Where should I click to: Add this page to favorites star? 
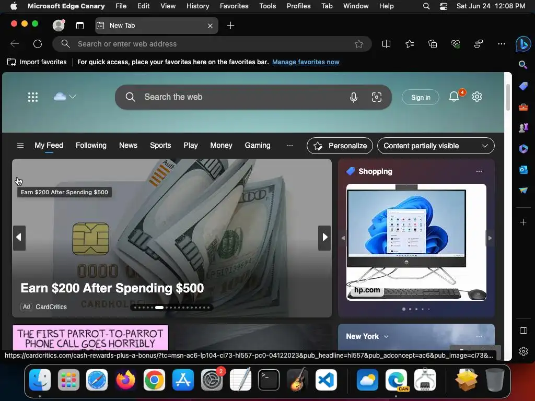pyautogui.click(x=358, y=44)
